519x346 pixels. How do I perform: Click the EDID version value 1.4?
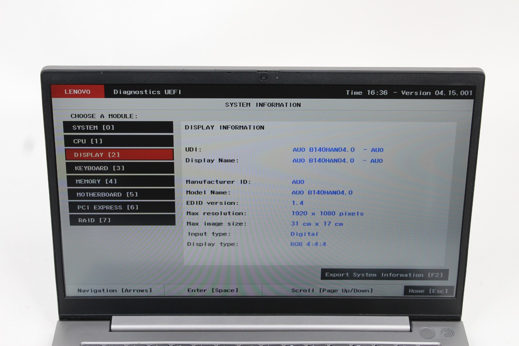(x=297, y=203)
